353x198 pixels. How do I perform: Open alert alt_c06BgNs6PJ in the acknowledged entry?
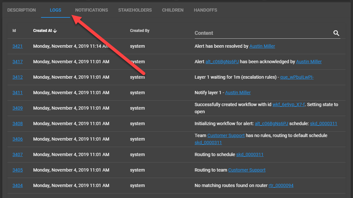click(222, 62)
